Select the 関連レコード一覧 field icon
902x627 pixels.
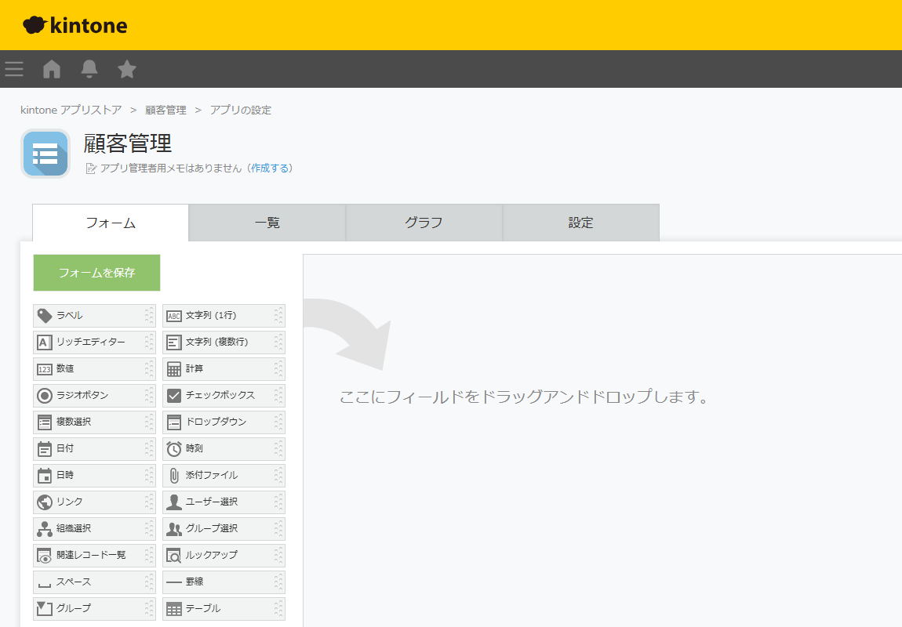(x=44, y=556)
